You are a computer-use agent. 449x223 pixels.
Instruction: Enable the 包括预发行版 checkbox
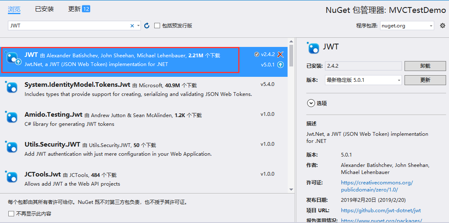pyautogui.click(x=157, y=26)
